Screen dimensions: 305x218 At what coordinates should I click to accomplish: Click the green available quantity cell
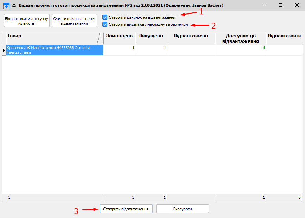[241, 50]
